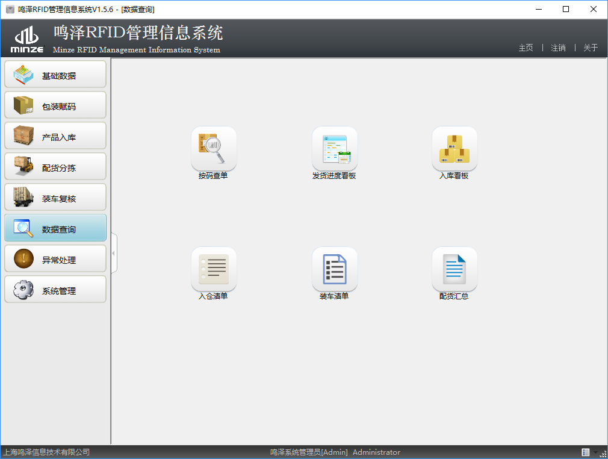Image resolution: width=608 pixels, height=459 pixels.
Task: Select 基础数据 in the sidebar
Action: (55, 75)
